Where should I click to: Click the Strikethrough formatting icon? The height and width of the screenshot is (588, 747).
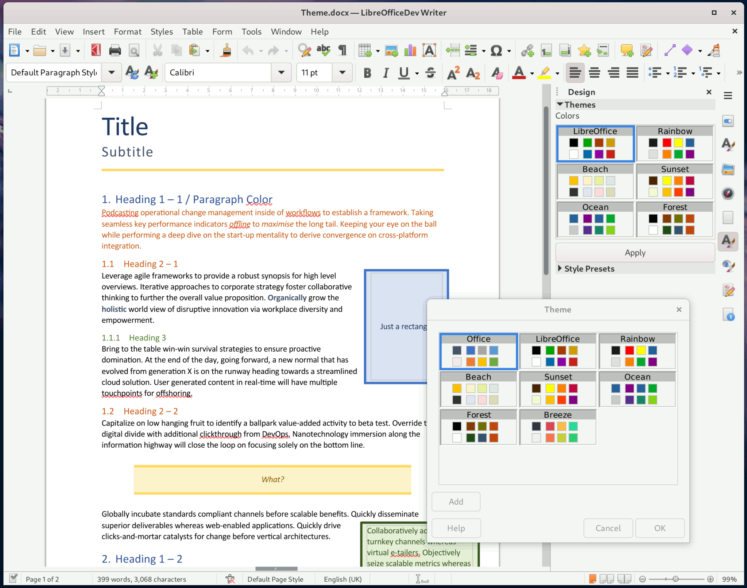pos(430,72)
